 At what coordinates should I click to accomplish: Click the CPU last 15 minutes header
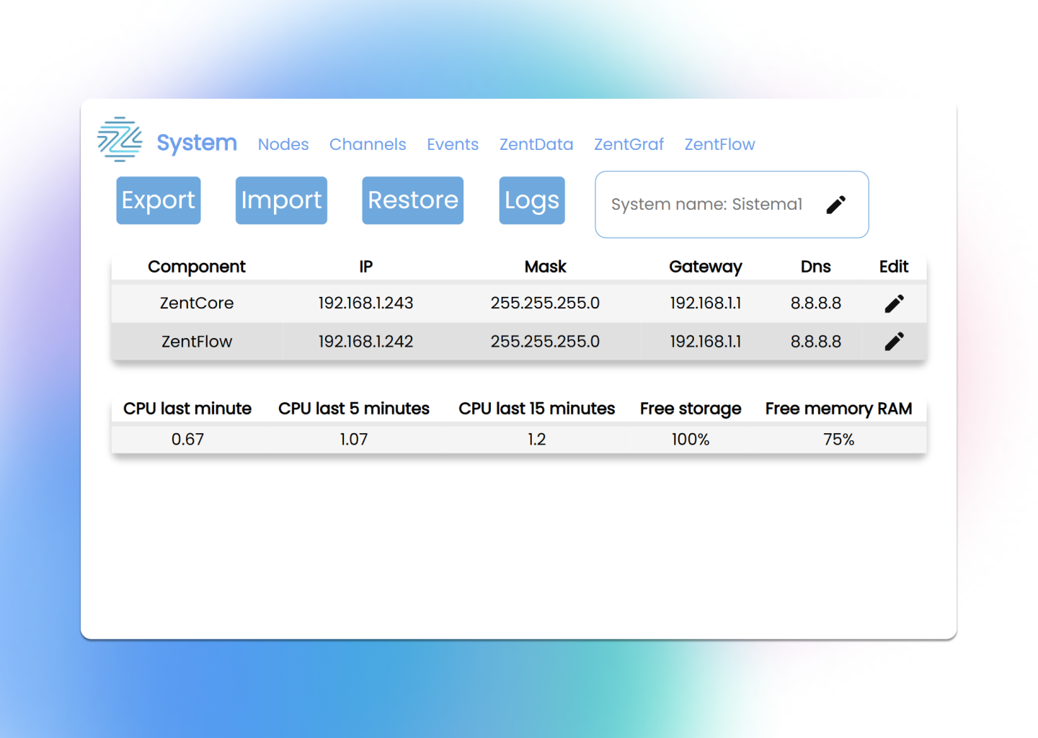(x=537, y=409)
